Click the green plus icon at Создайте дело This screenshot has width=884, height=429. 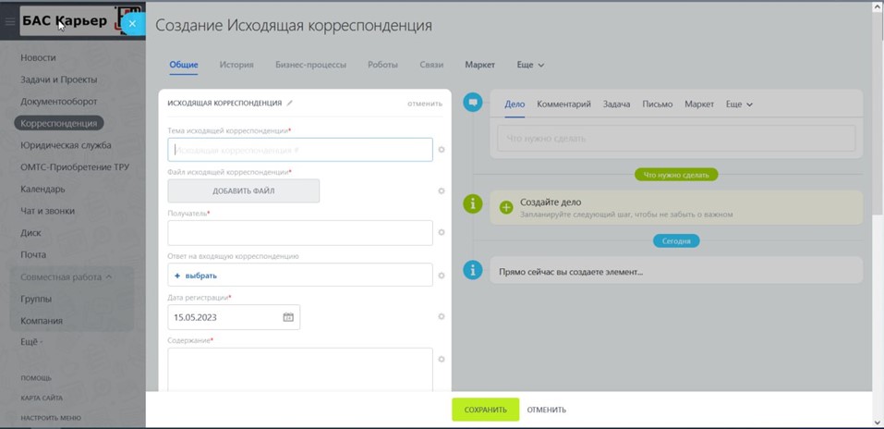point(505,207)
